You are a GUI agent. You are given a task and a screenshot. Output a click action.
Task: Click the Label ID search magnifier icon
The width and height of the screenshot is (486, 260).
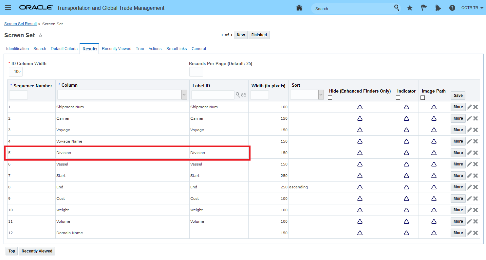[x=238, y=95]
